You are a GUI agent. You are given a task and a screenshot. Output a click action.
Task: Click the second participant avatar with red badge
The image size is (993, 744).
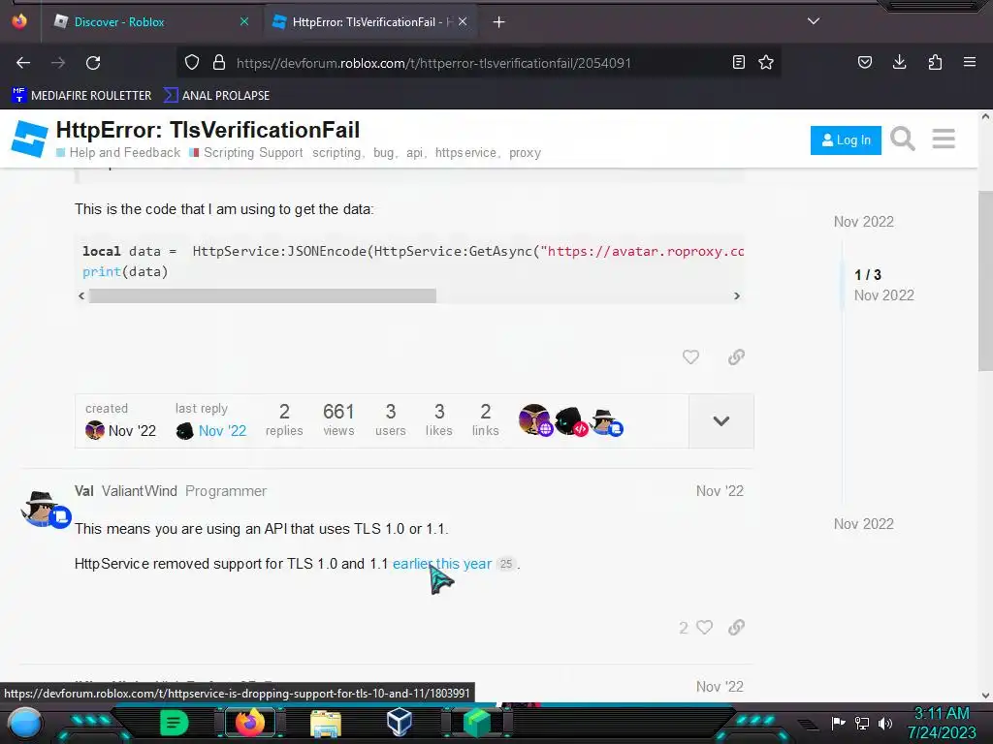[570, 420]
